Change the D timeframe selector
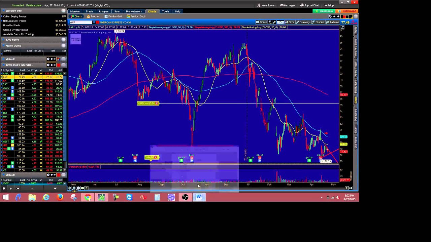Image resolution: width=431 pixels, height=242 pixels. 280,22
